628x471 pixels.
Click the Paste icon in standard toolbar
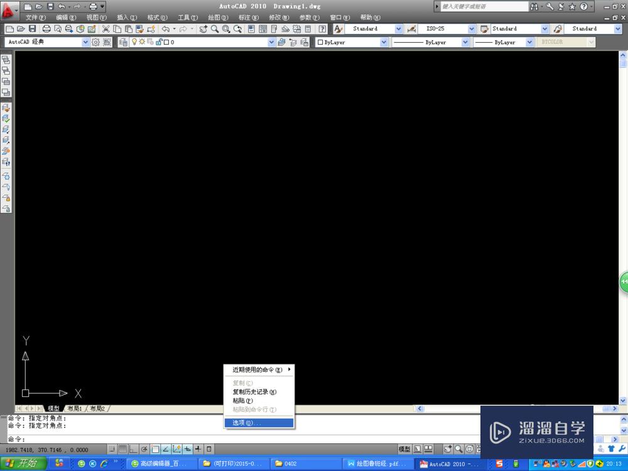[128, 29]
